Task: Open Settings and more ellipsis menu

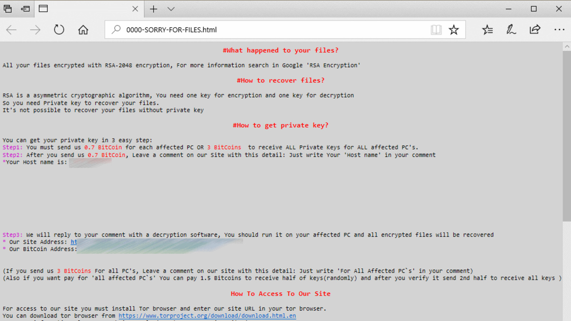Action: [x=559, y=30]
